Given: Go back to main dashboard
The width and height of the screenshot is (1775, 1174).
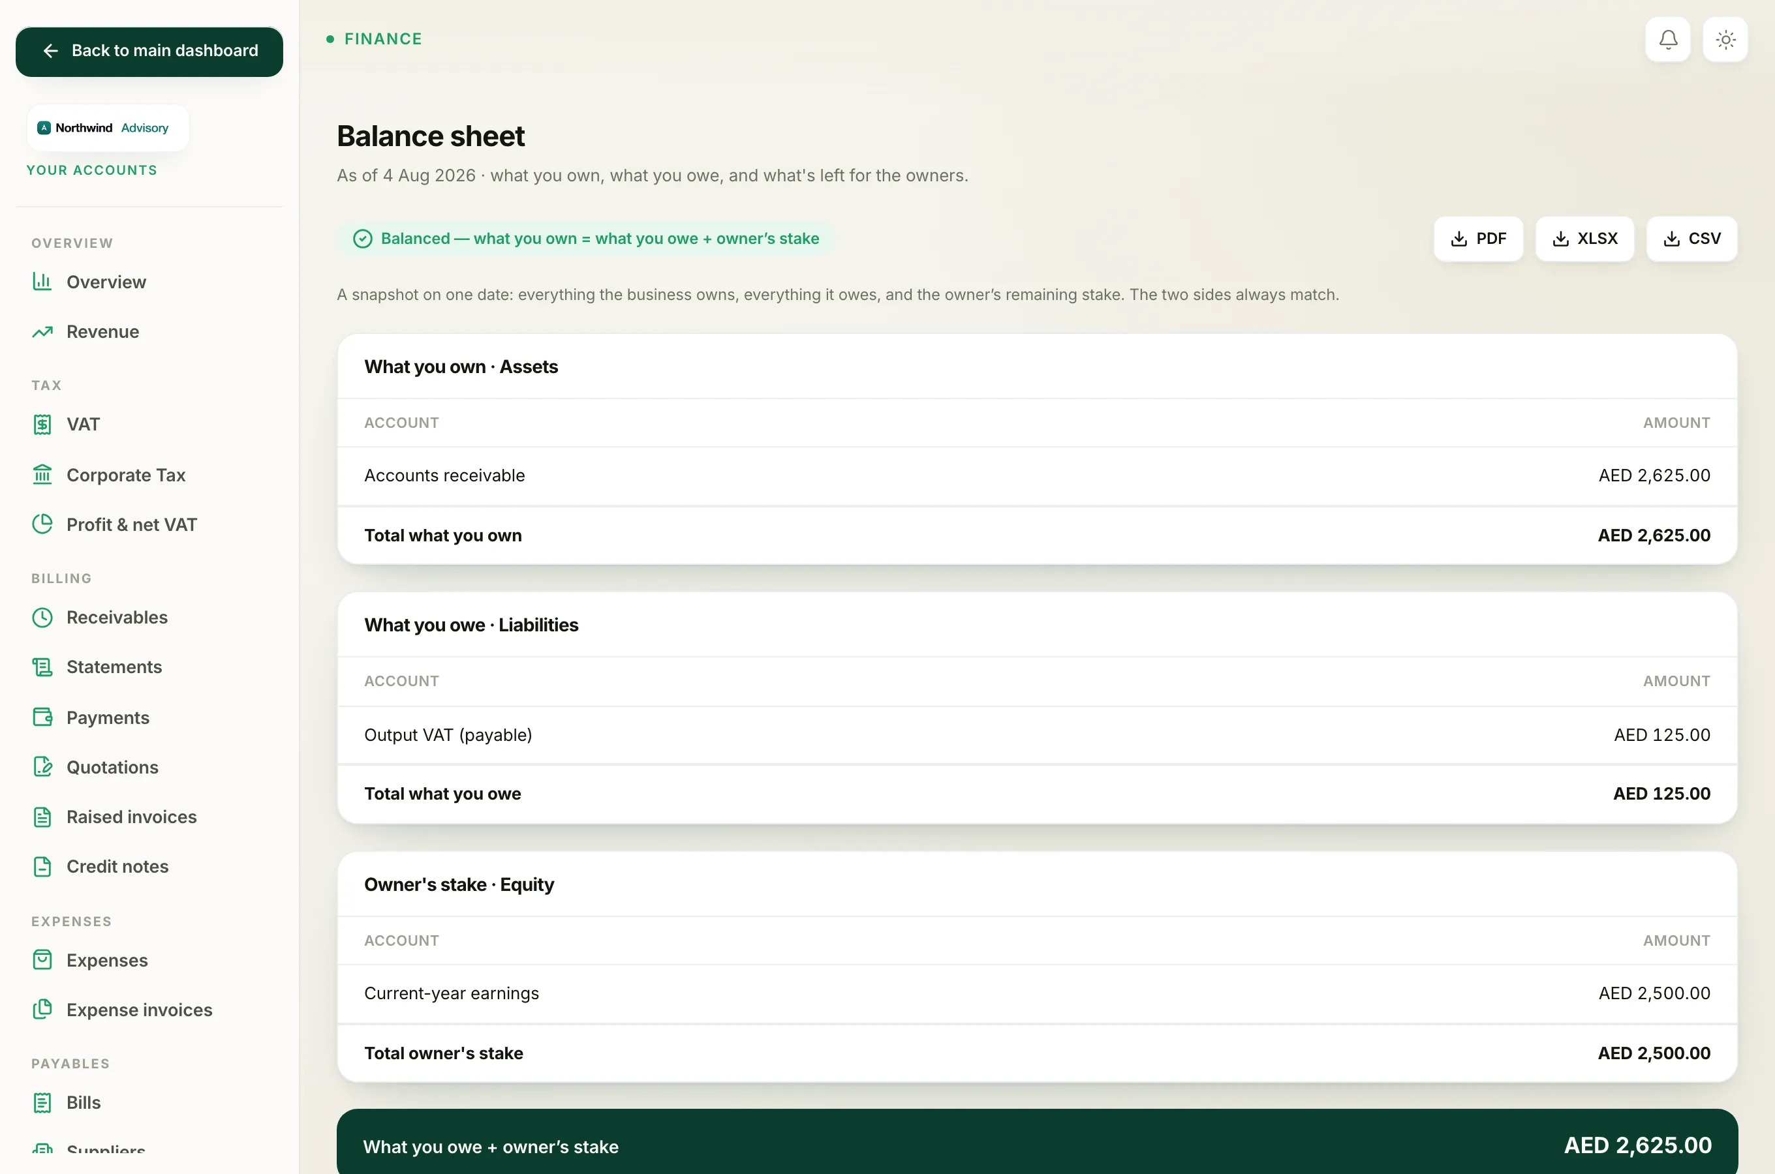Looking at the screenshot, I should click(x=149, y=52).
